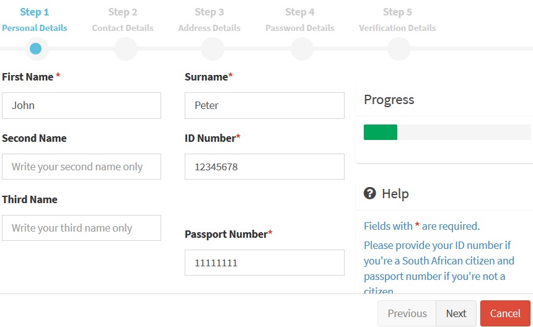This screenshot has height=327, width=533.
Task: Click the Previous button
Action: pos(407,313)
